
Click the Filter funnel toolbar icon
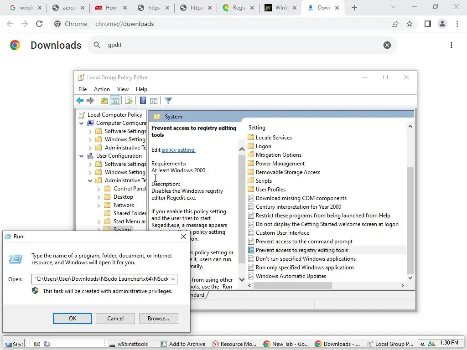click(x=168, y=101)
